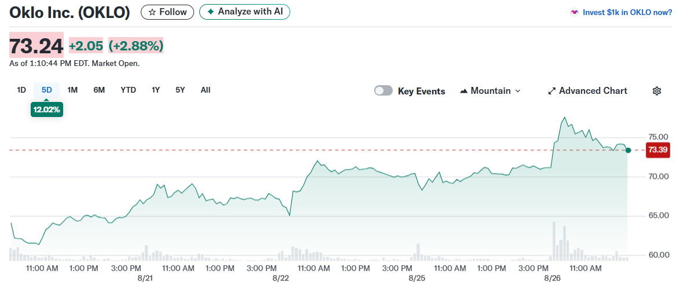Select the 1Y range tab
Screen dimensions: 676x285
156,90
